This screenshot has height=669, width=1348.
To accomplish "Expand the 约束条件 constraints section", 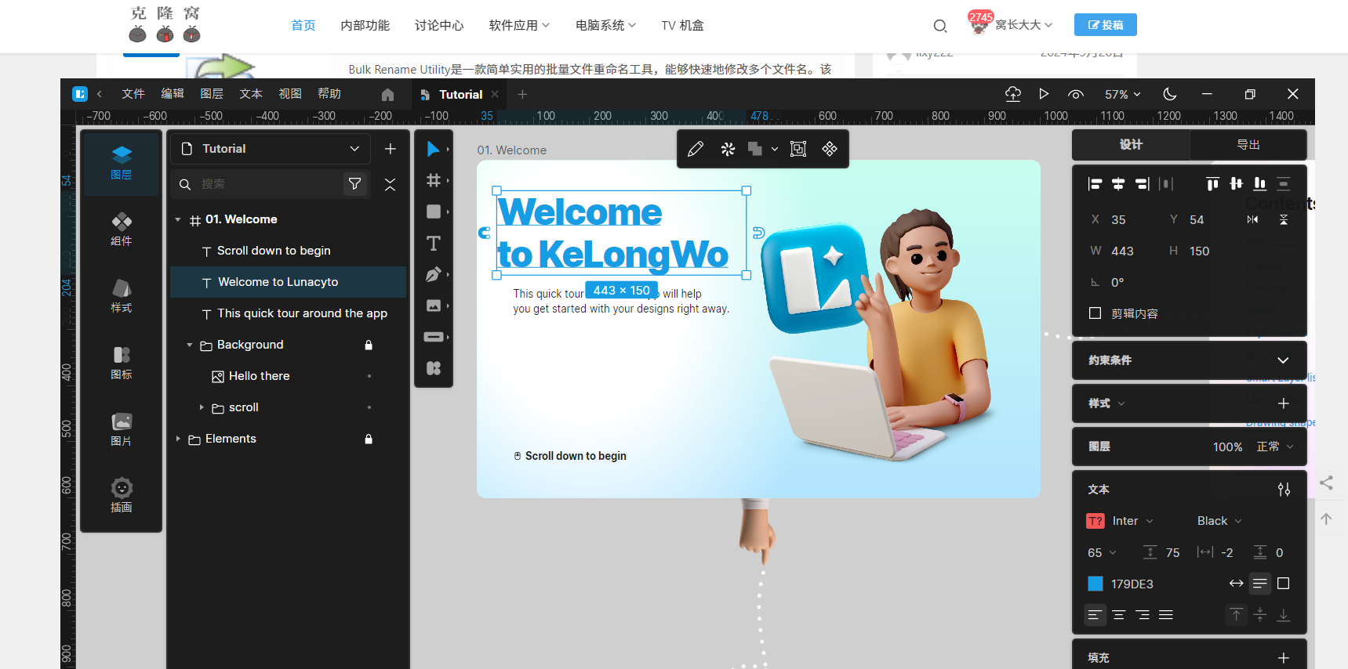I will (x=1283, y=360).
